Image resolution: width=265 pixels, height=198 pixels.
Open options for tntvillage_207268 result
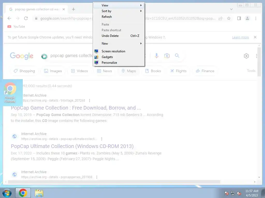(x=89, y=101)
